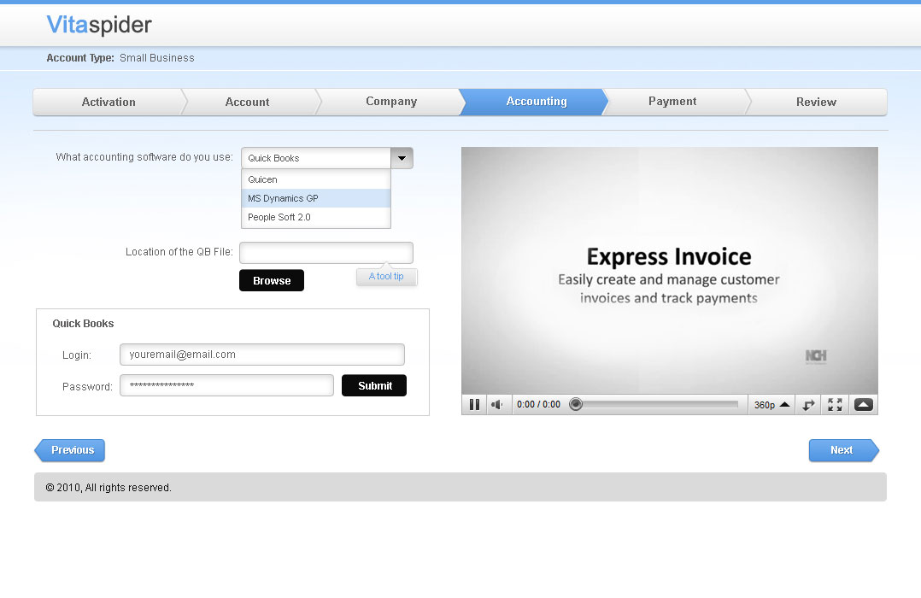
Task: Switch to the Account step tab
Action: pos(247,103)
